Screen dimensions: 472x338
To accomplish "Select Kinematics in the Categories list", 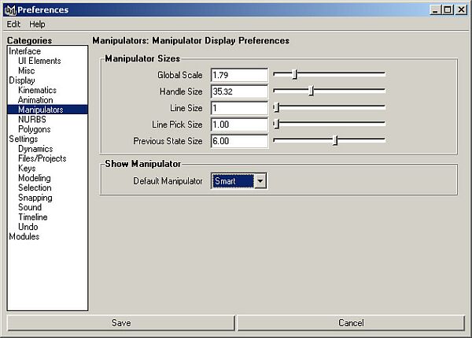I will tap(38, 91).
